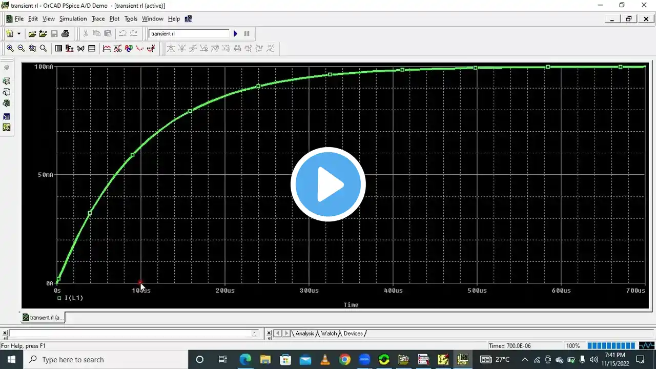This screenshot has width=656, height=369.
Task: Click the Undo arrow icon
Action: pos(122,33)
